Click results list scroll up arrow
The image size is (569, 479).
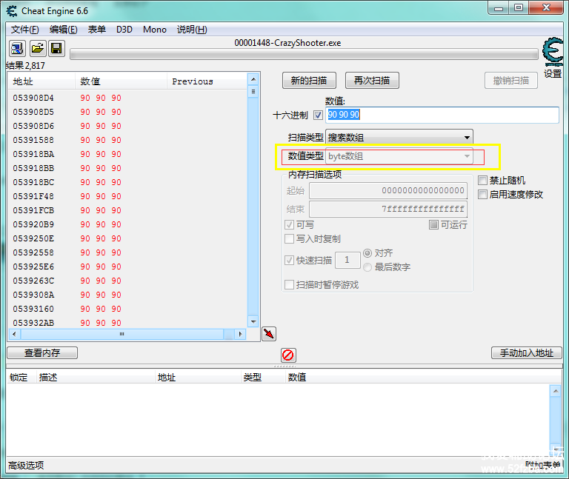pos(253,79)
